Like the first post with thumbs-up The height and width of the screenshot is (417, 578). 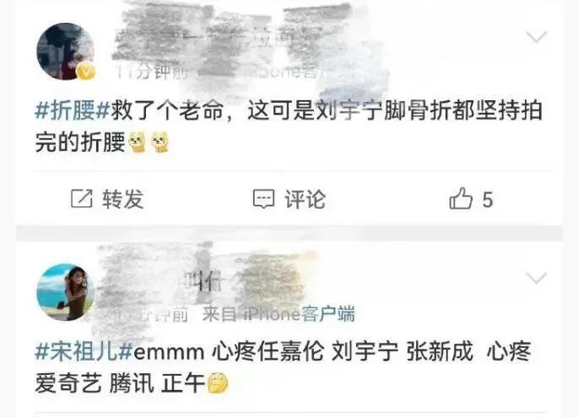click(461, 198)
